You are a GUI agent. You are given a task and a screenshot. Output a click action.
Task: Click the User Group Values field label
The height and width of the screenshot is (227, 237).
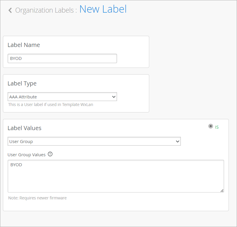27,154
